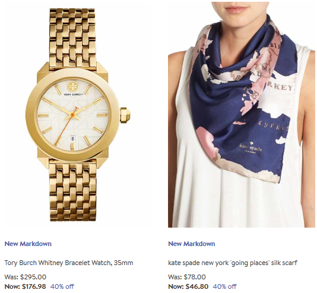Viewport: 317px width, 293px height.
Task: Click the kate spade 'going places' scarf title
Action: point(233,263)
